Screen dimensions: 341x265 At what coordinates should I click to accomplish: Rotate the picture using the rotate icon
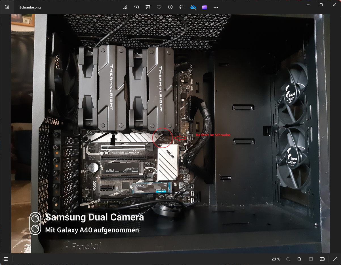(x=136, y=7)
